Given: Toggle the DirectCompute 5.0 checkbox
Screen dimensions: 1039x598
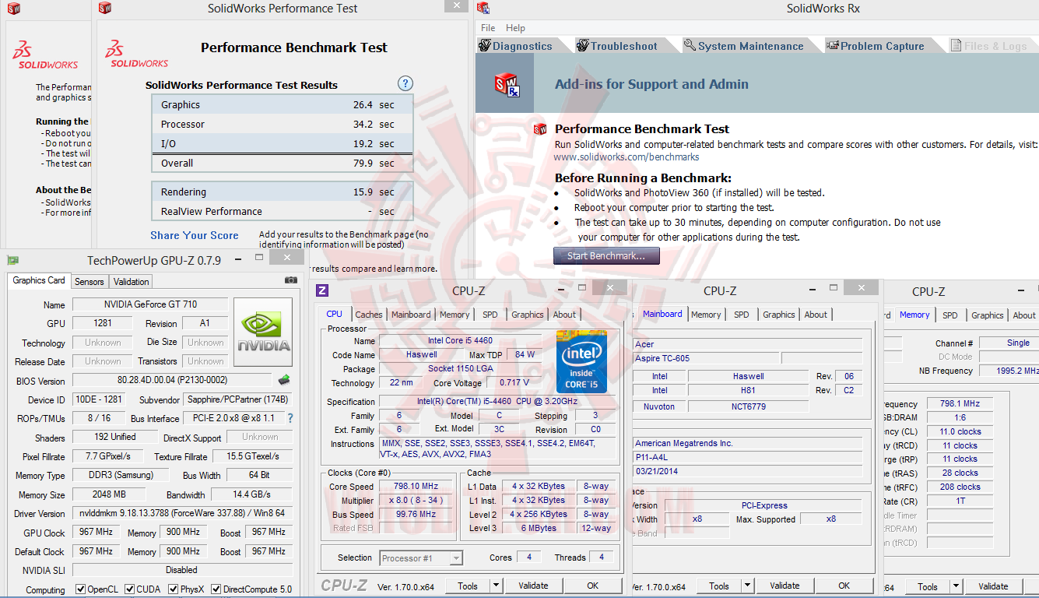Looking at the screenshot, I should (216, 589).
